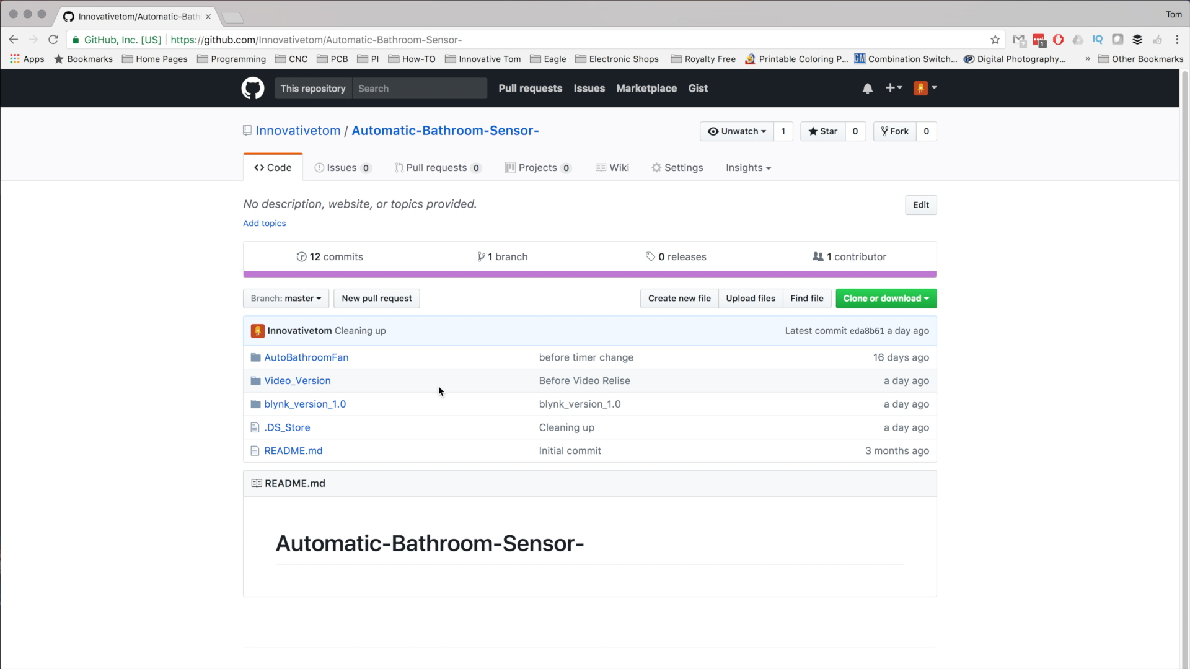The image size is (1190, 669).
Task: Switch to the Issues tab
Action: coord(342,168)
